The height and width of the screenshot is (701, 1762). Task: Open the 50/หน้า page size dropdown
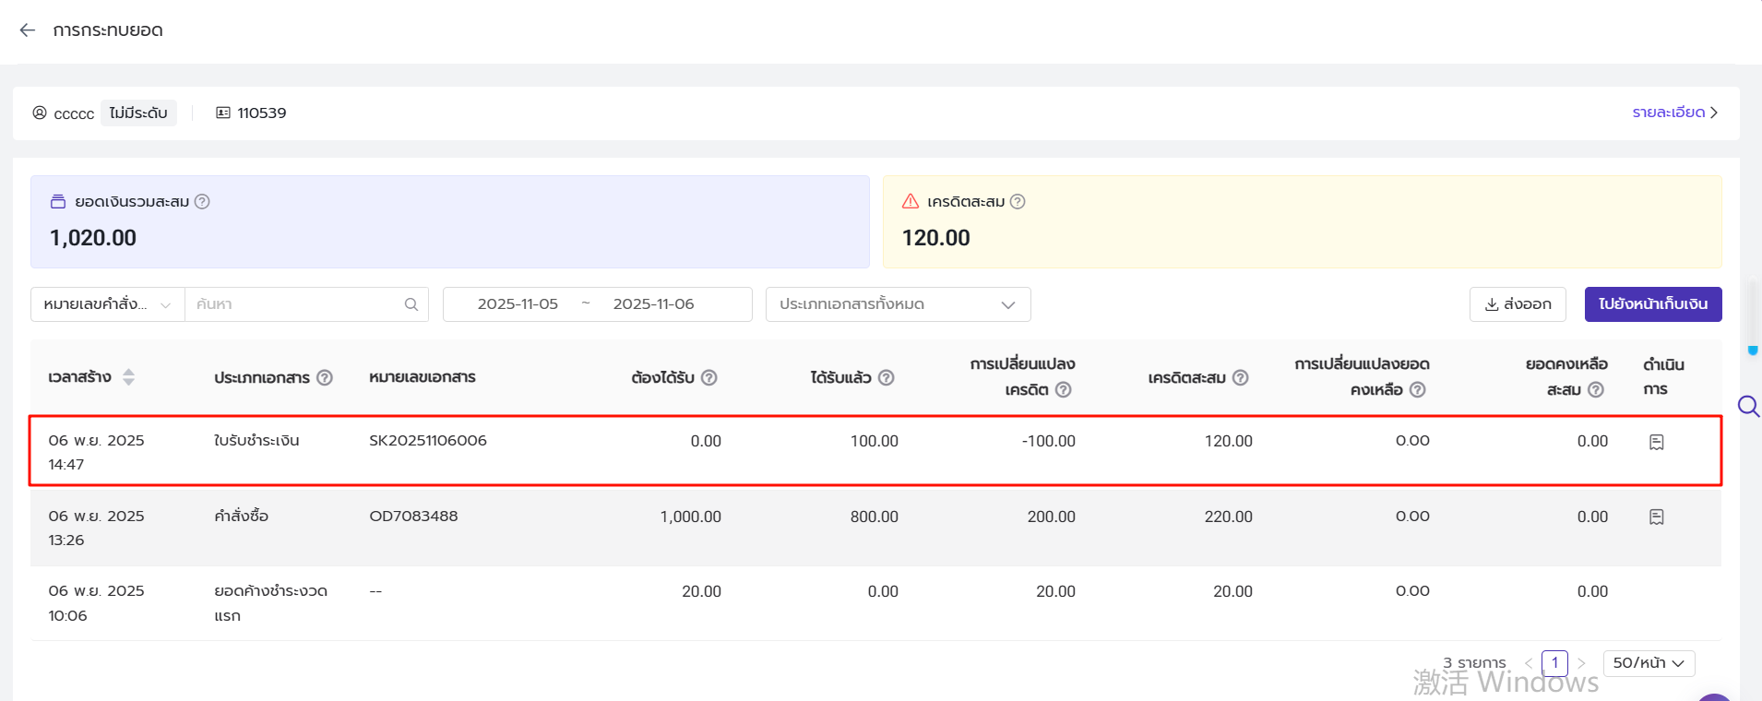coord(1649,663)
